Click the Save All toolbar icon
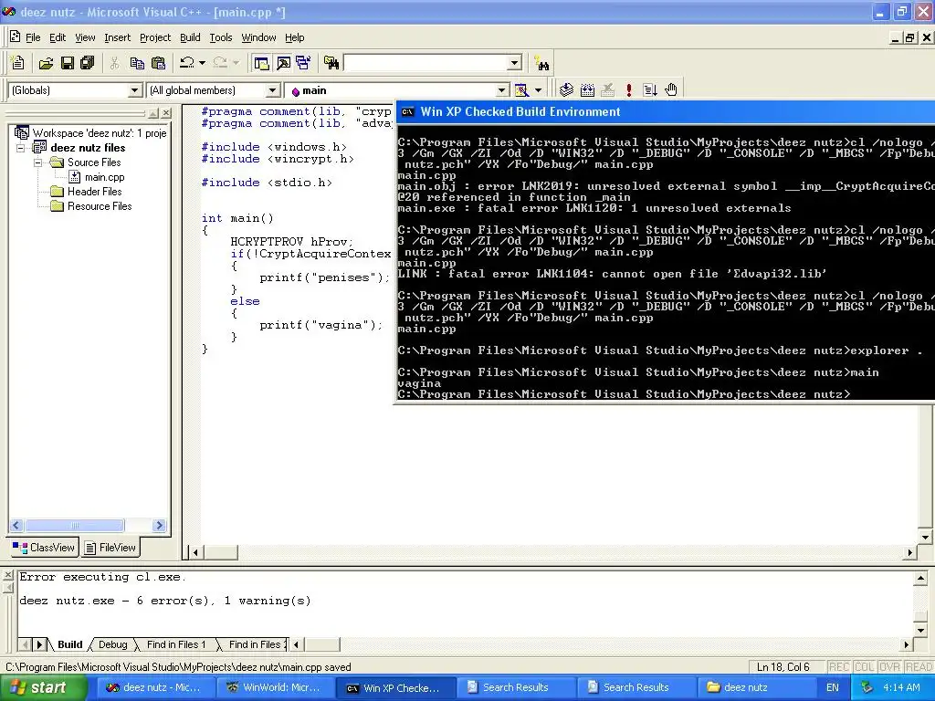Viewport: 935px width, 701px height. tap(88, 63)
